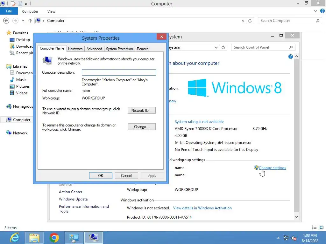Open the Windows 8 logo

(x=235, y=88)
